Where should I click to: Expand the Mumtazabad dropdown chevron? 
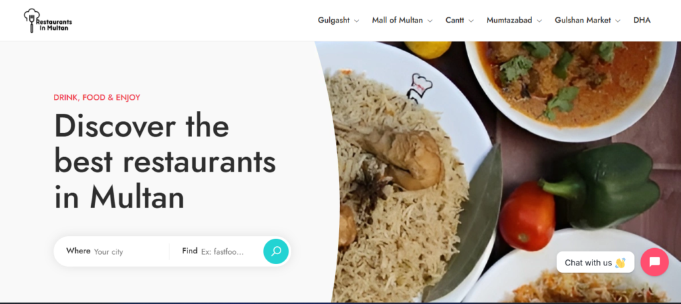539,21
